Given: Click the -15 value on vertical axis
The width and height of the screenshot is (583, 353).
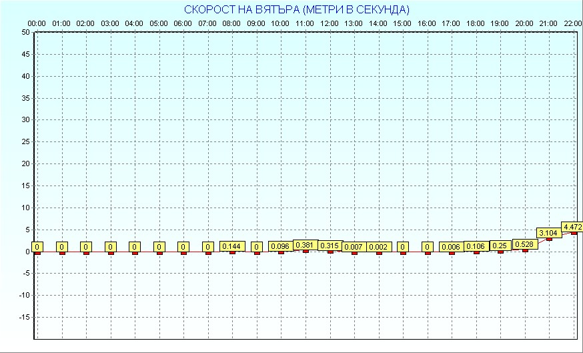Looking at the screenshot, I should point(24,317).
